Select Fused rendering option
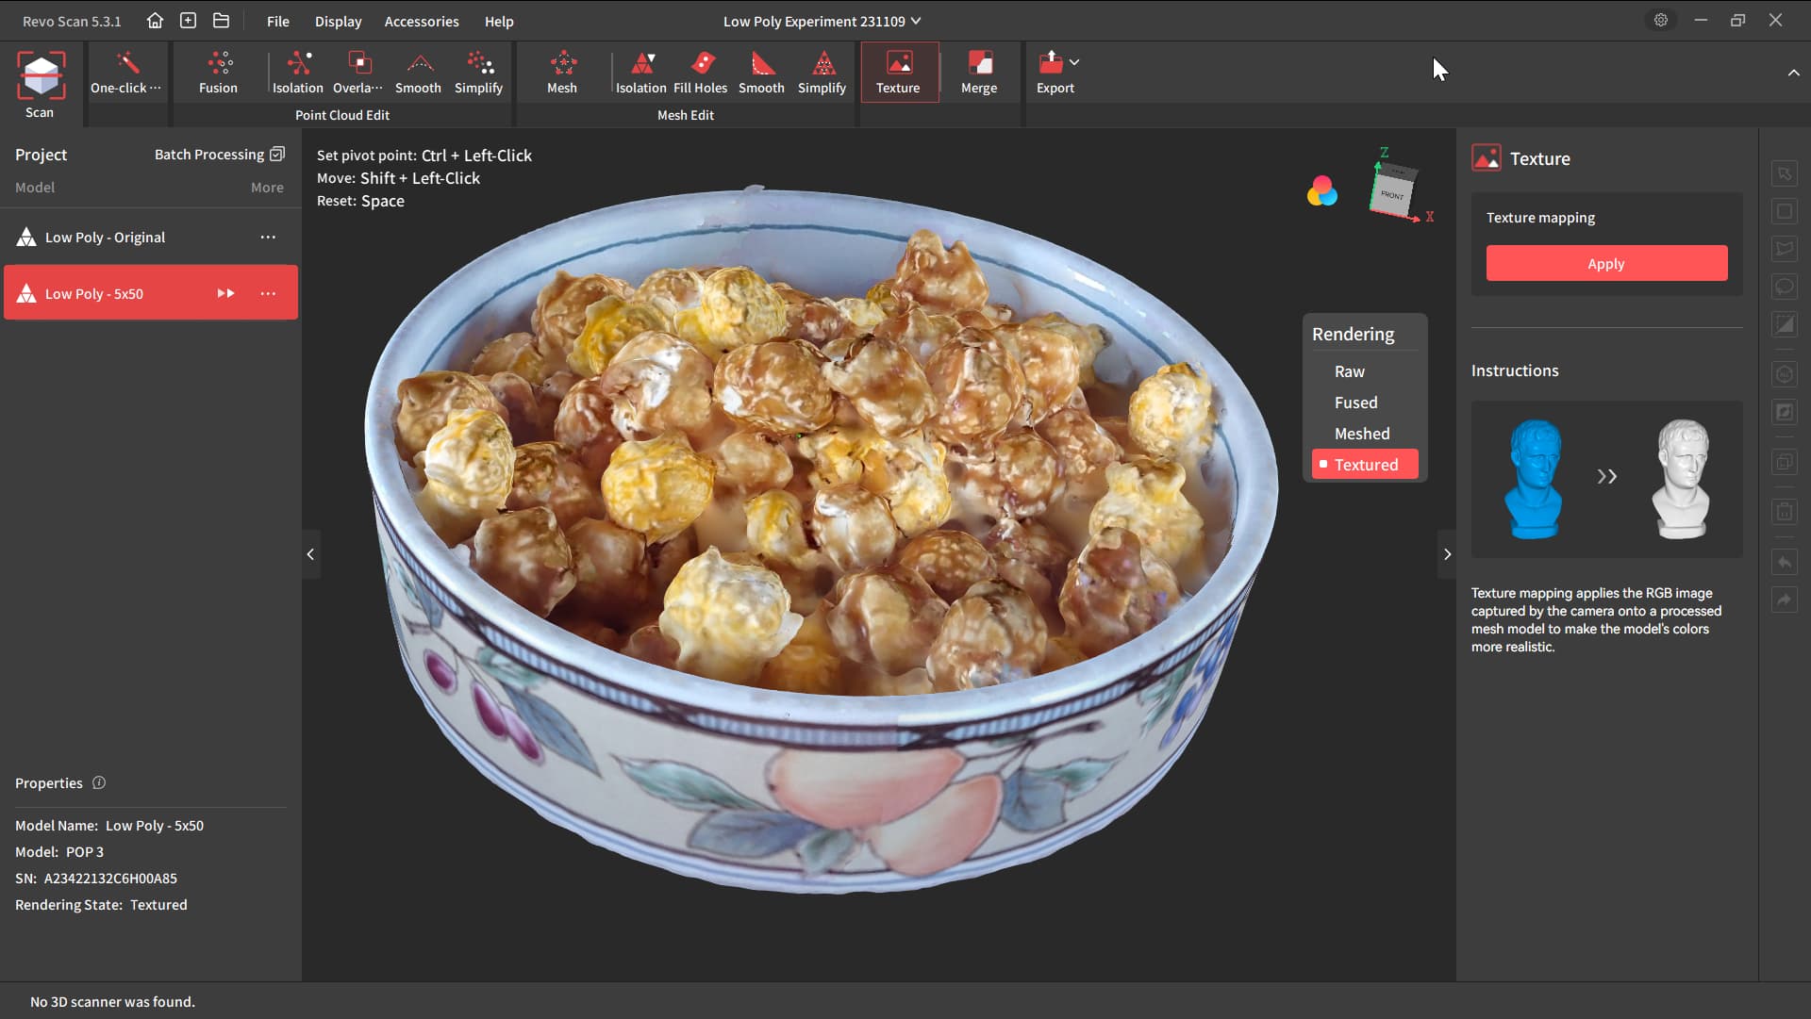This screenshot has width=1811, height=1019. coord(1355,403)
